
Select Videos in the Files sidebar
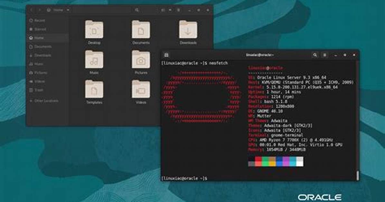(x=47, y=81)
